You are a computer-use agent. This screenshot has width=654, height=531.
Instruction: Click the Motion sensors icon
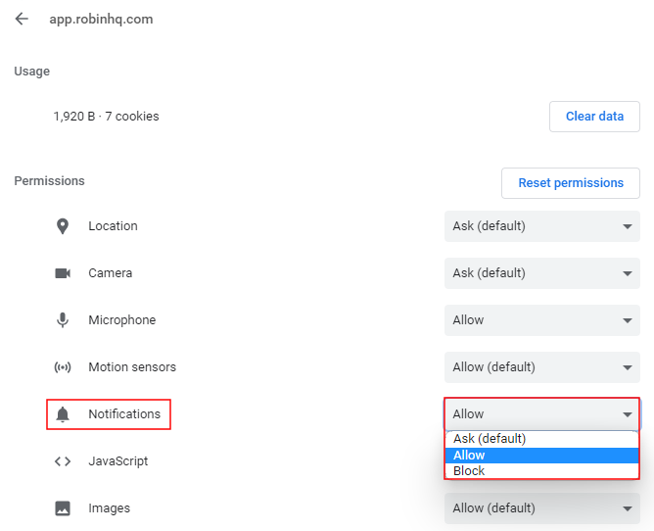coord(63,367)
